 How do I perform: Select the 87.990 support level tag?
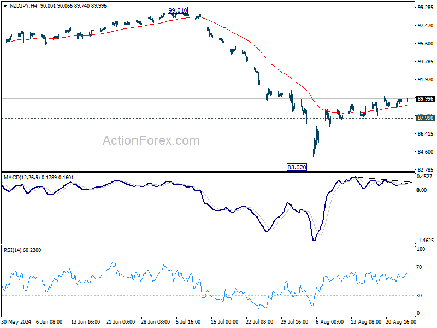click(x=426, y=118)
